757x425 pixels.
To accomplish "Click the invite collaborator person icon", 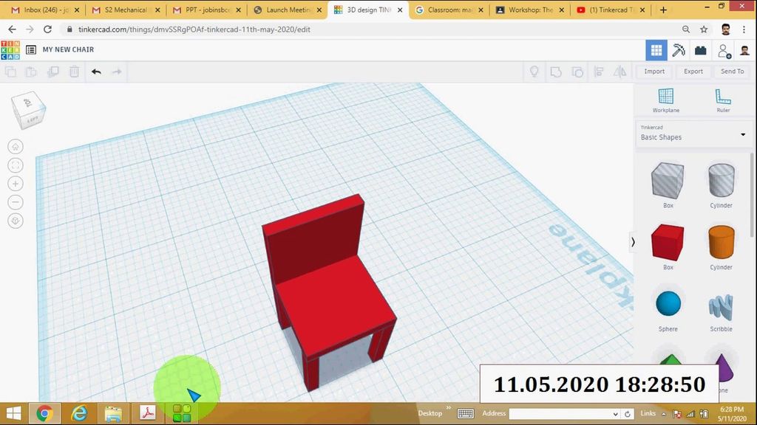I will tap(723, 51).
